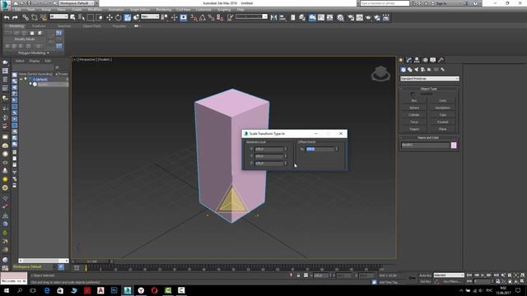Open the Standard Primitives dropdown
The height and width of the screenshot is (296, 527).
coord(430,79)
